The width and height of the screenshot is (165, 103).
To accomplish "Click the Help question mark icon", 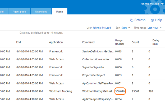I will (152, 20).
